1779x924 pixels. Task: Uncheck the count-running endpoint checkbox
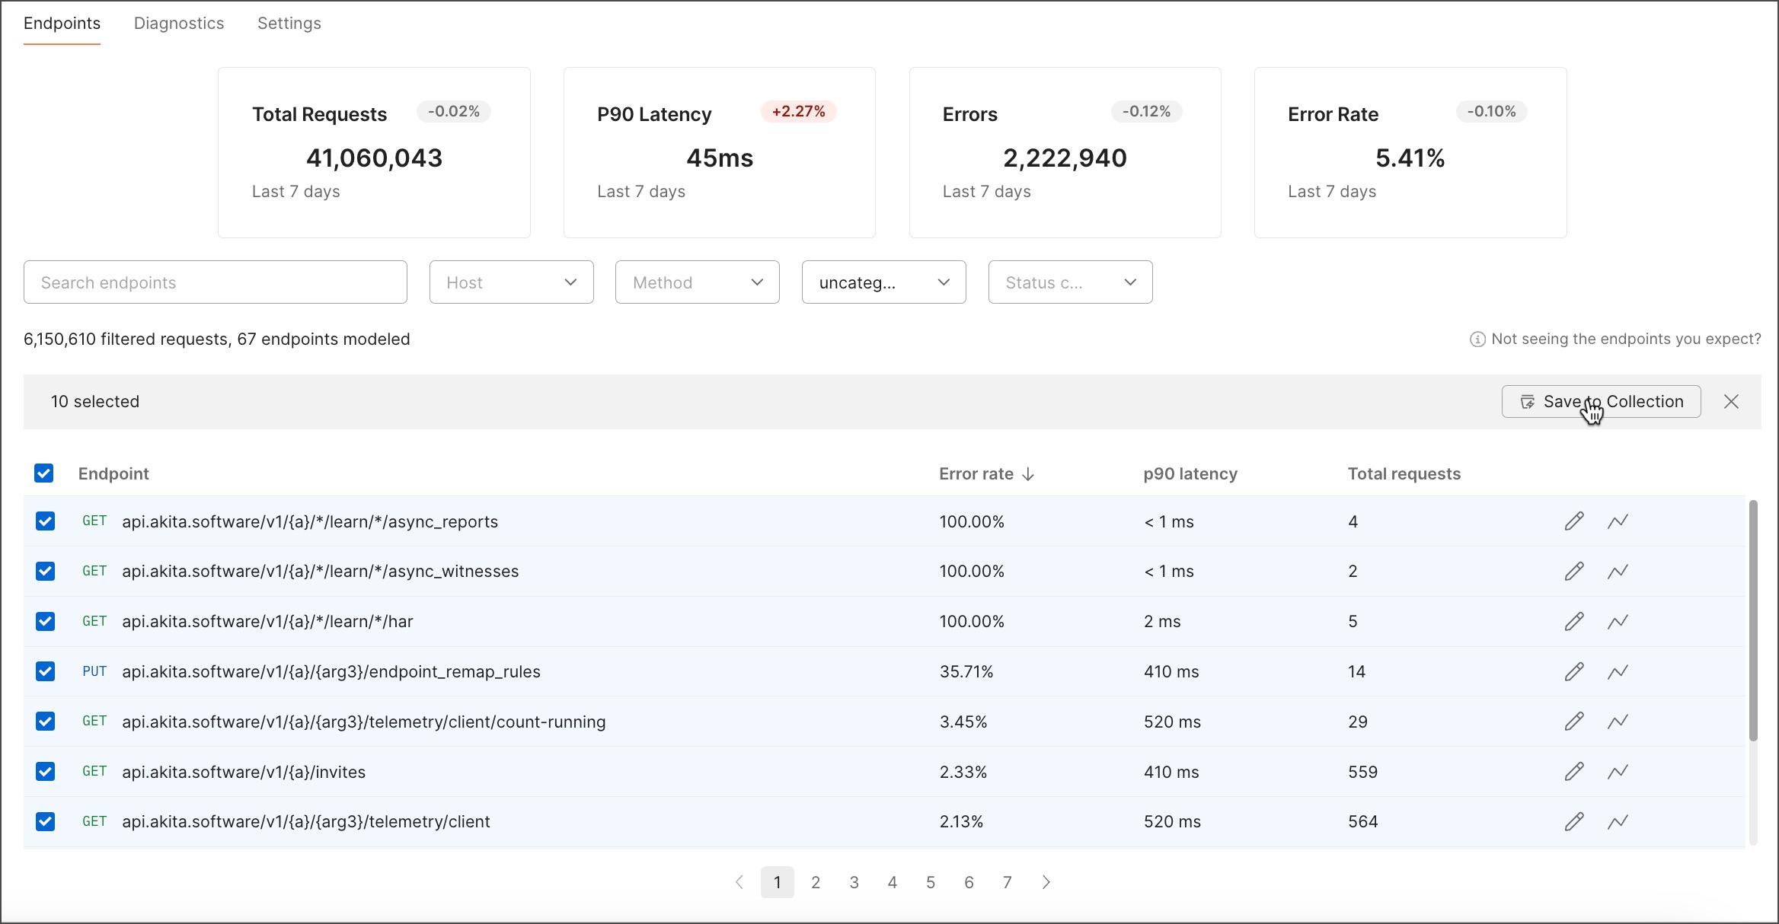[46, 722]
